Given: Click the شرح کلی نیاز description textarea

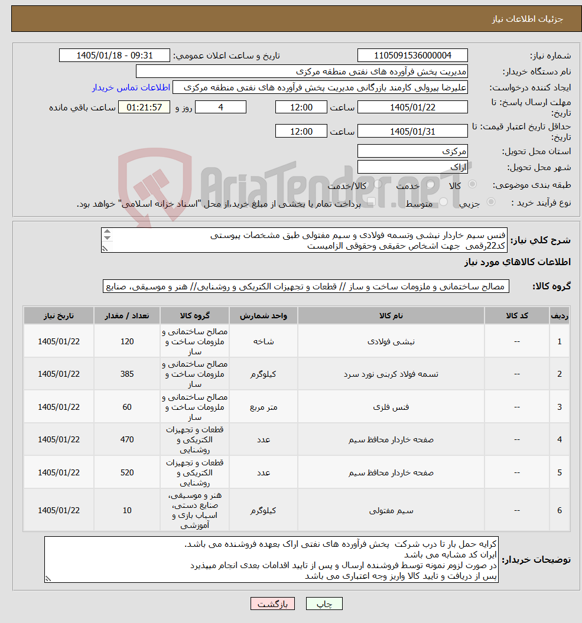Looking at the screenshot, I should click(x=304, y=240).
